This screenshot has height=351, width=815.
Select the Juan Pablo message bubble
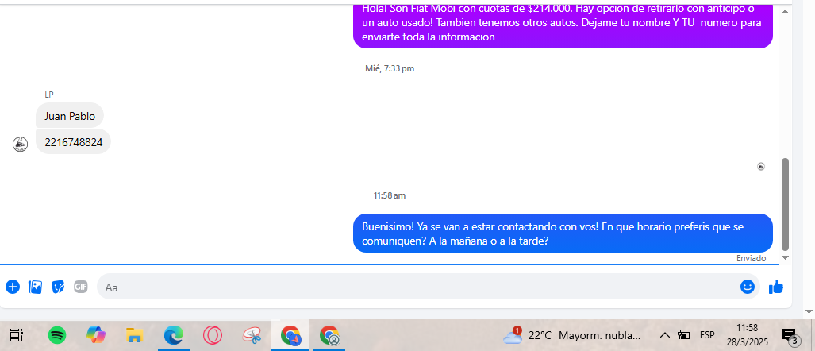[70, 116]
